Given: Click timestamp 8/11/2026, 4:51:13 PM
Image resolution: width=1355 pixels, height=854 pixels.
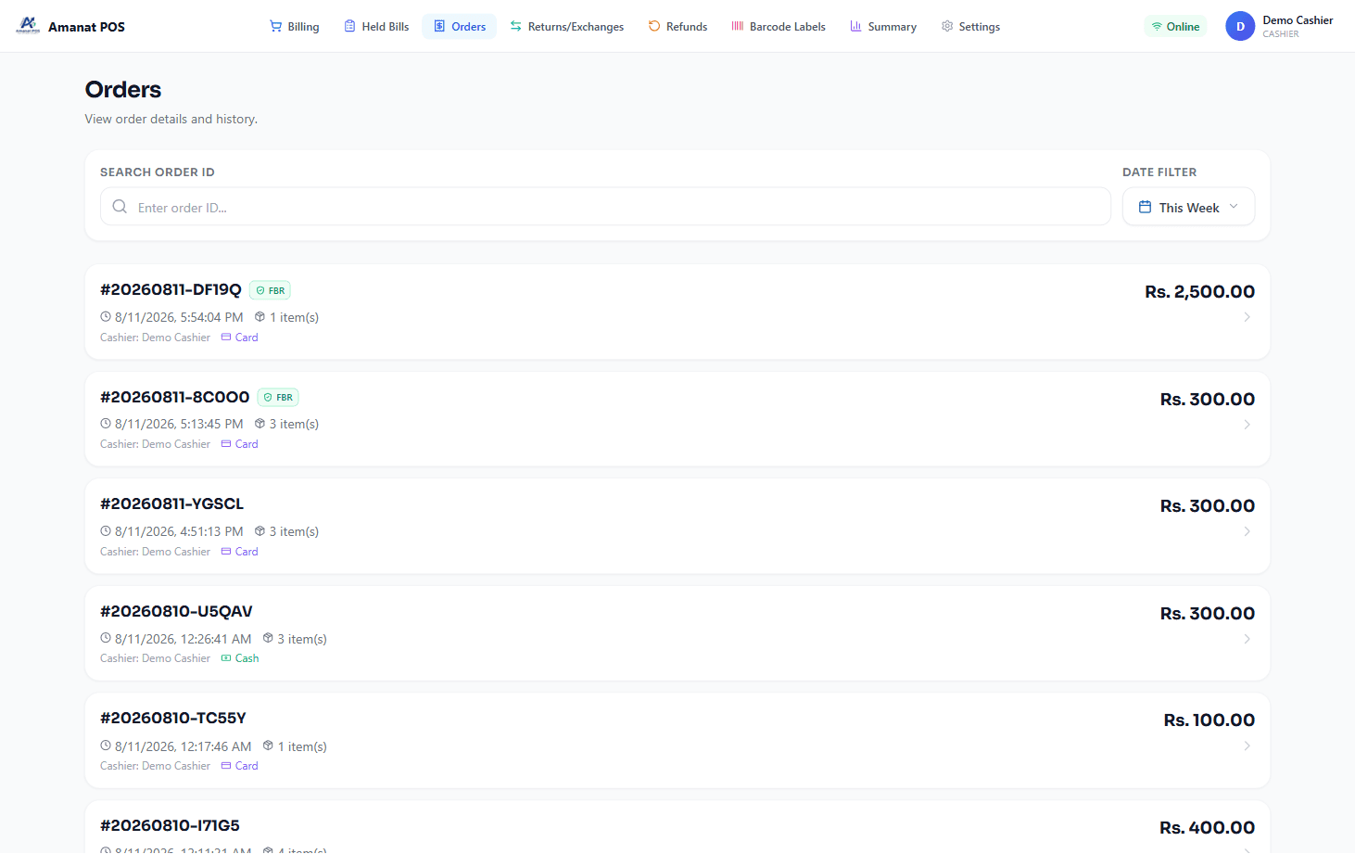Looking at the screenshot, I should click(x=179, y=531).
